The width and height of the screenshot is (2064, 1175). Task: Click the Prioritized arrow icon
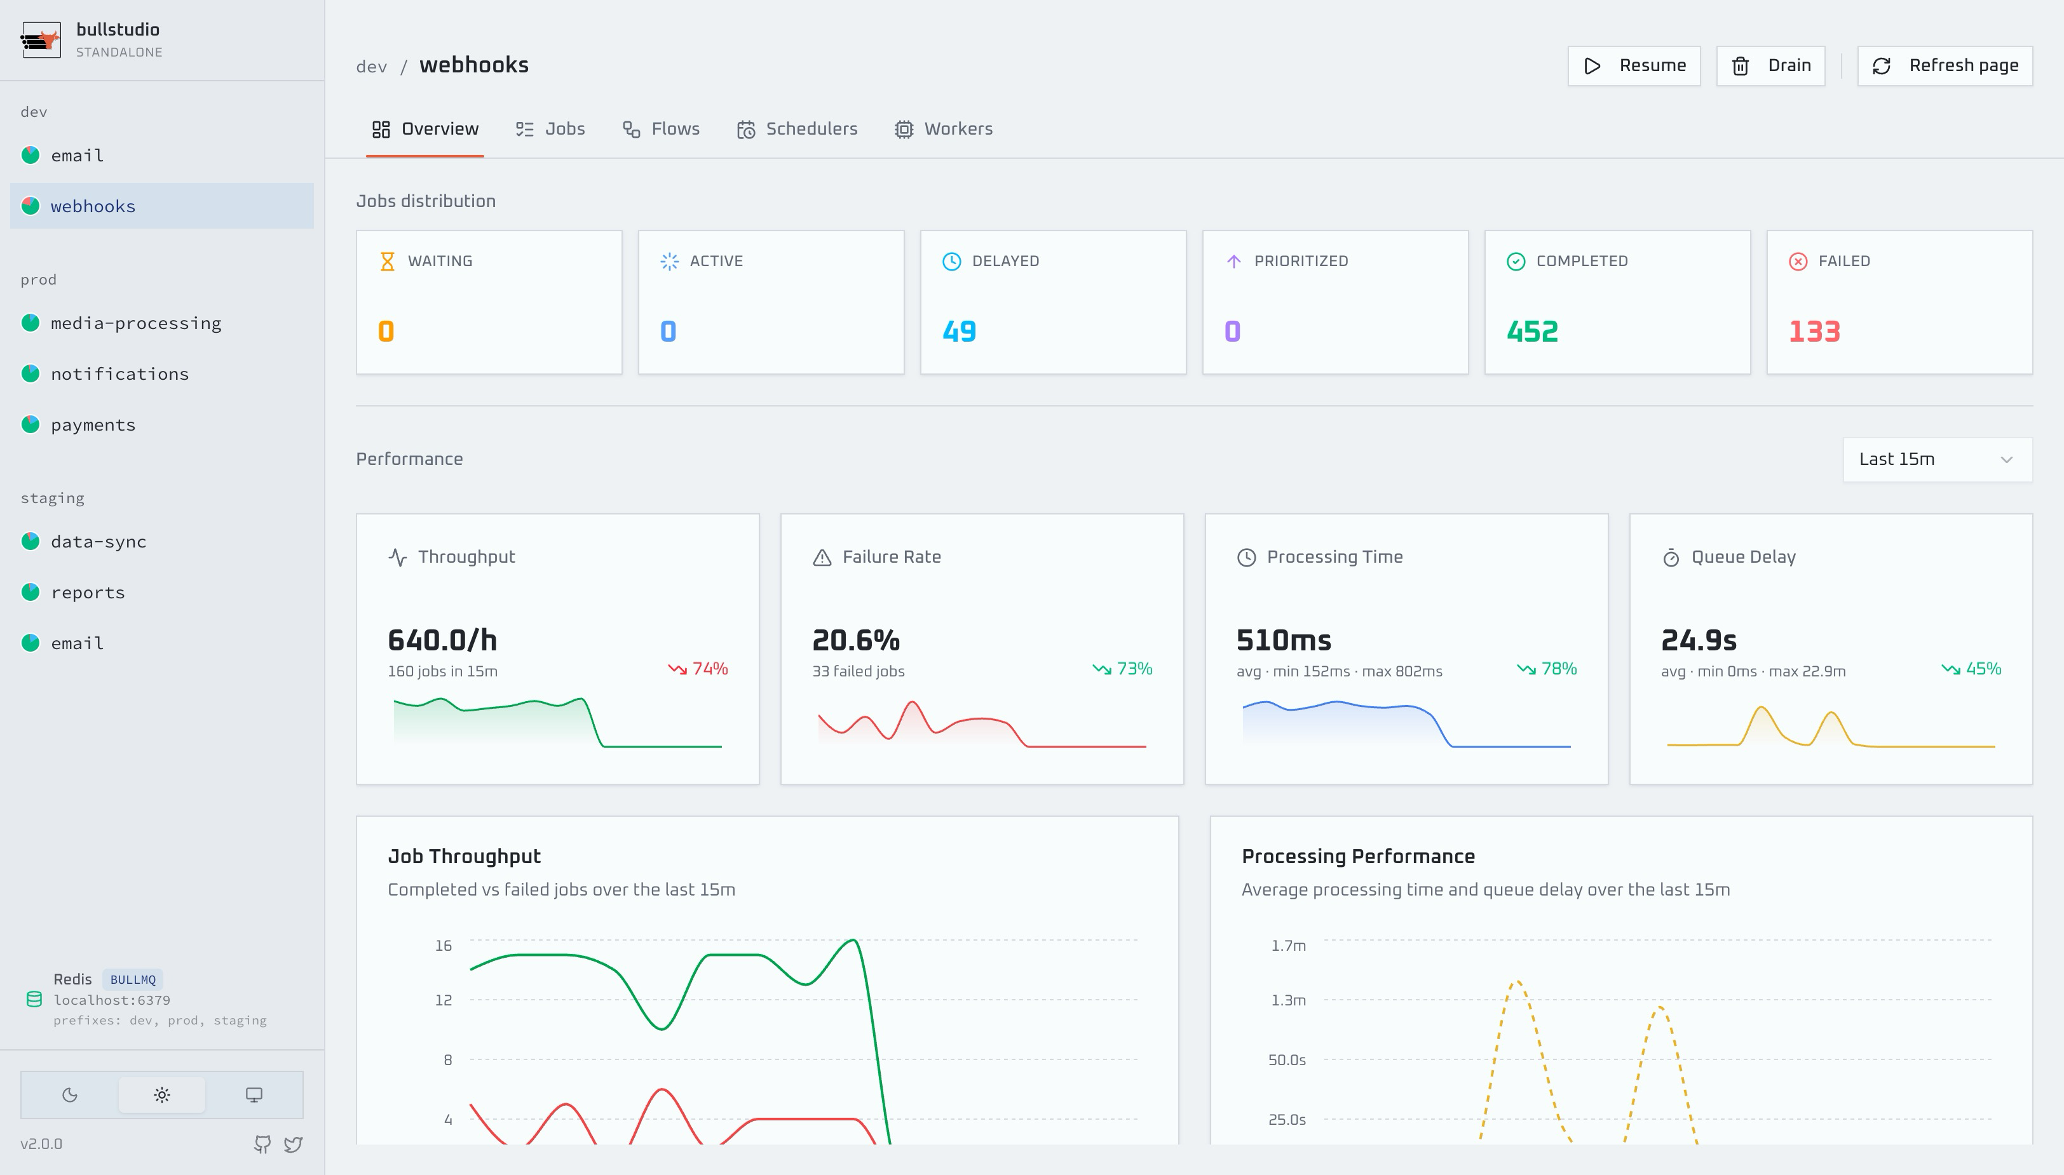click(1233, 262)
